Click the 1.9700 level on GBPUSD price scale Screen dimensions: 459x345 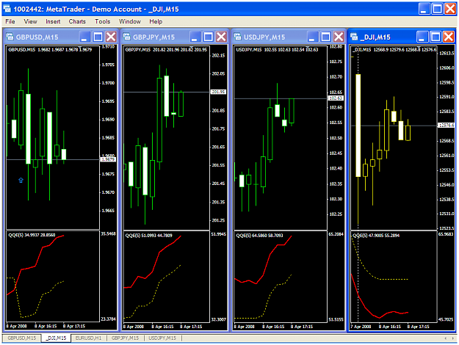click(108, 83)
